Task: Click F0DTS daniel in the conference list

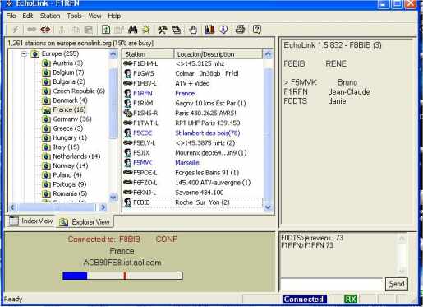Action: 315,101
